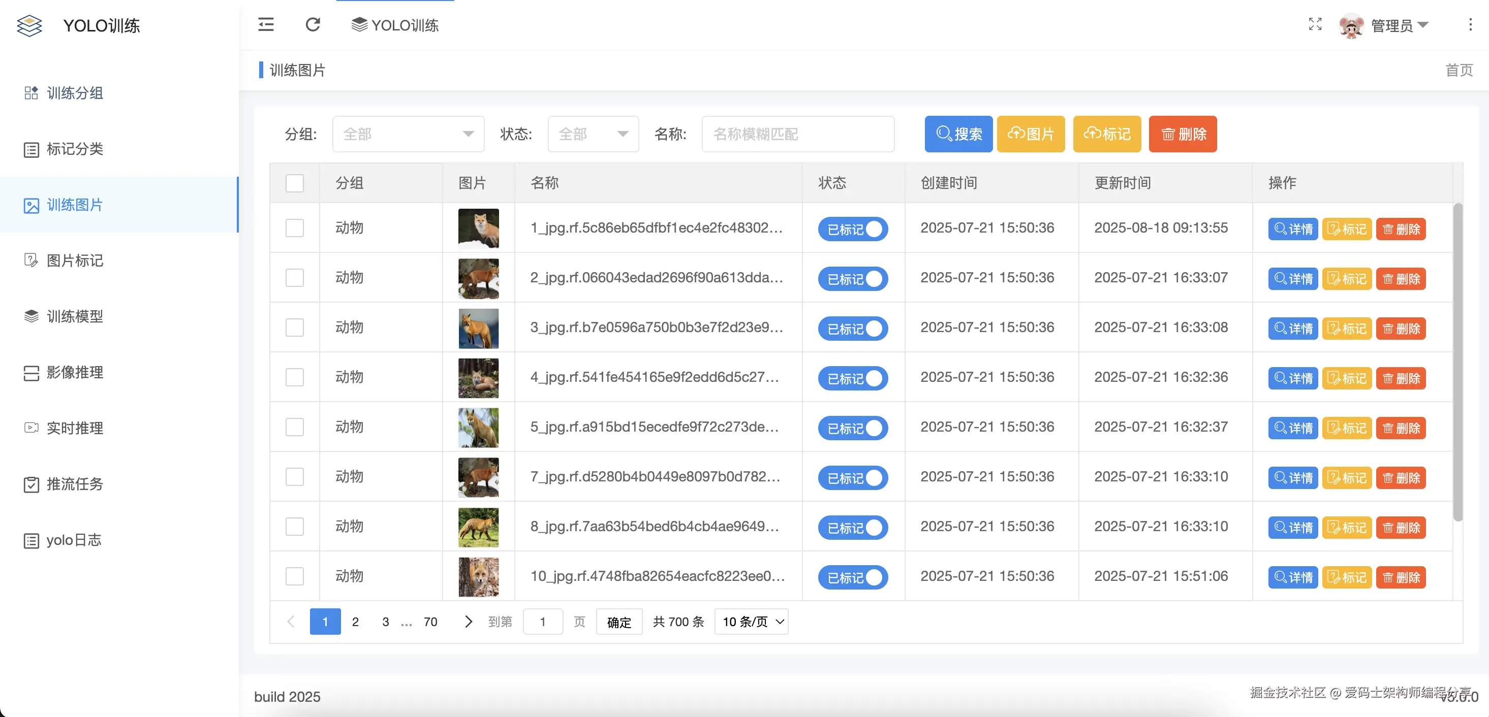This screenshot has width=1489, height=717.
Task: Open the 10 条/页 page size selector
Action: (x=752, y=622)
